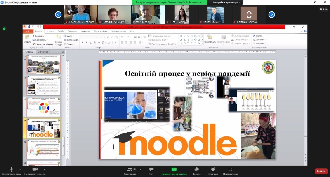Toggle italic text formatting
This screenshot has width=330, height=177.
[x=87, y=43]
